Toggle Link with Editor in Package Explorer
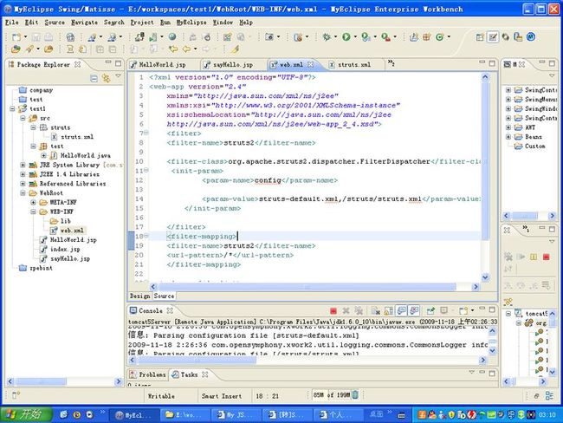The image size is (563, 423). pos(106,78)
